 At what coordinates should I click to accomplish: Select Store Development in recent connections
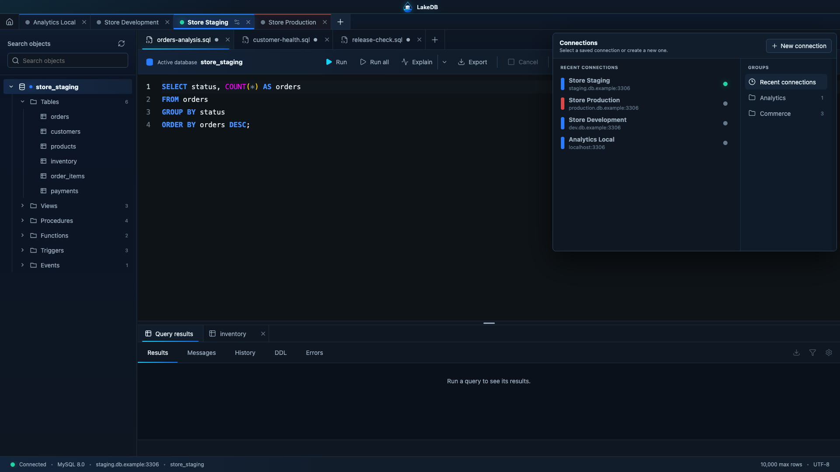coord(646,123)
